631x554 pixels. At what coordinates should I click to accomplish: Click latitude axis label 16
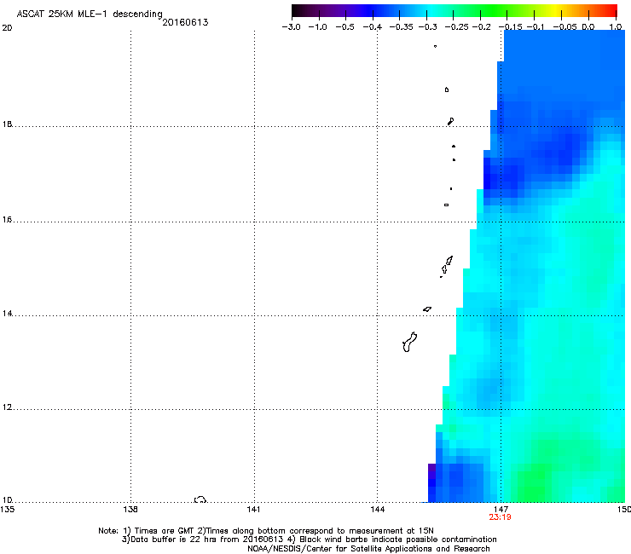(7, 220)
